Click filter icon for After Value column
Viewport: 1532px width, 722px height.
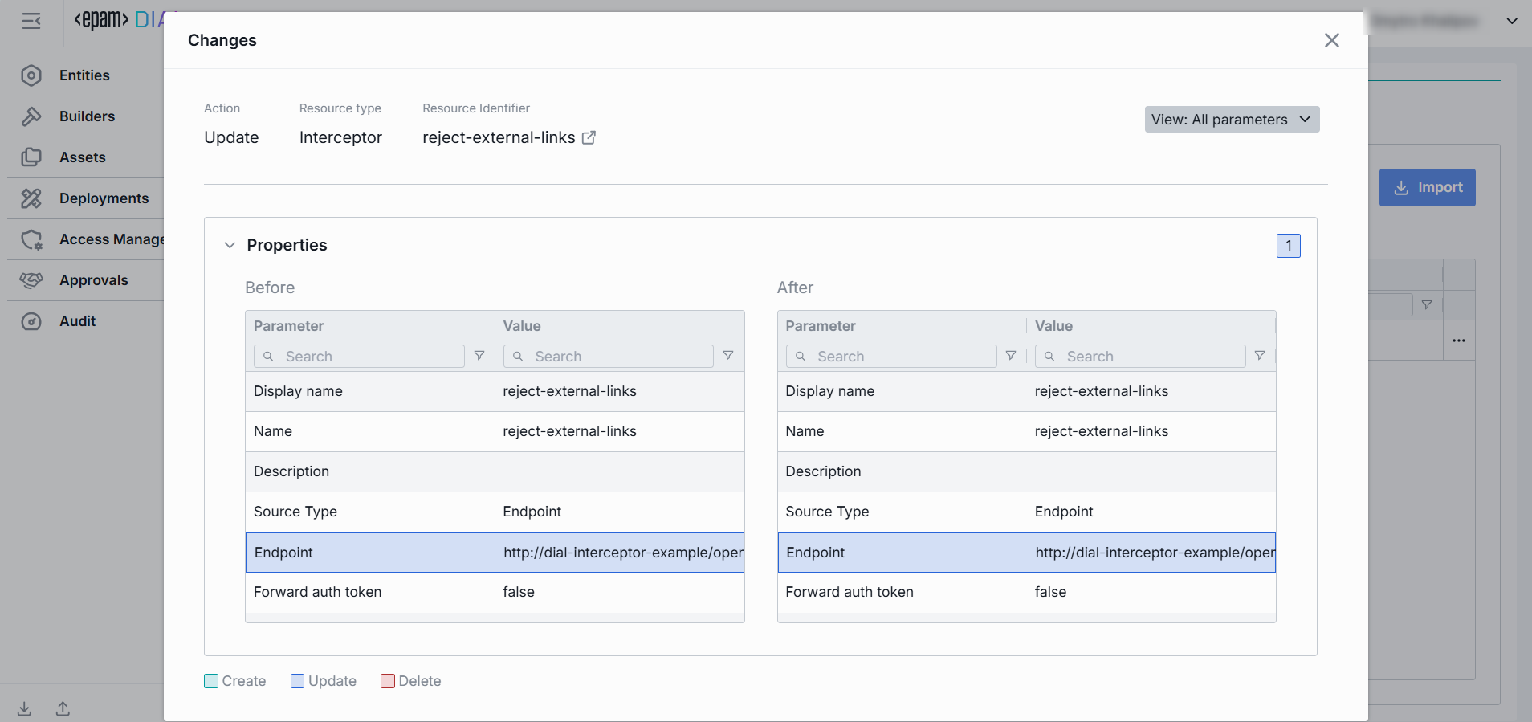coord(1260,356)
